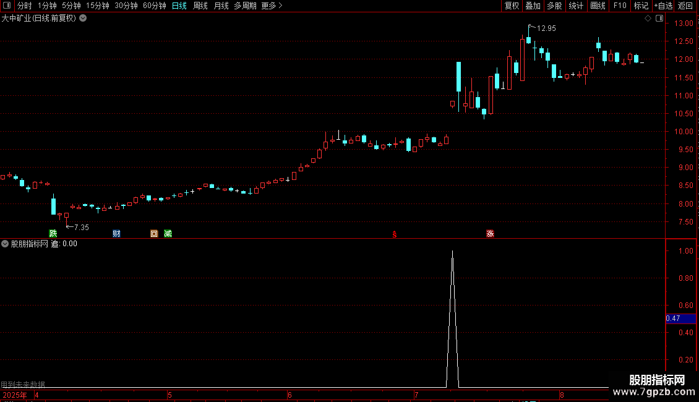The image size is (699, 402).
Task: Open the 复权 adjustment options
Action: coord(512,6)
